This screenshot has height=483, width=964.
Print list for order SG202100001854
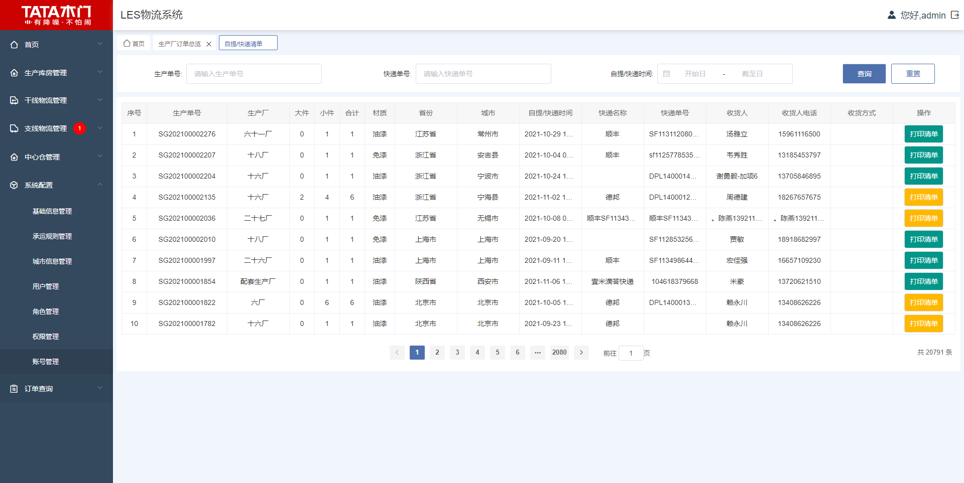coord(924,281)
